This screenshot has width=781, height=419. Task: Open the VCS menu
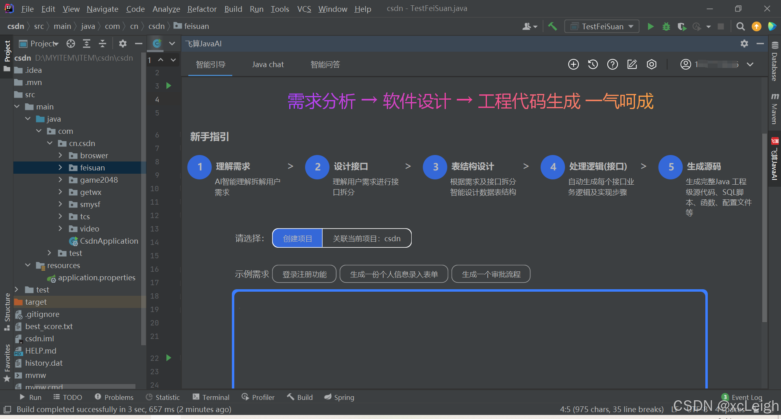[304, 9]
